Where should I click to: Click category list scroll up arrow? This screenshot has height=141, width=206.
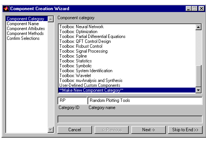click(x=198, y=27)
